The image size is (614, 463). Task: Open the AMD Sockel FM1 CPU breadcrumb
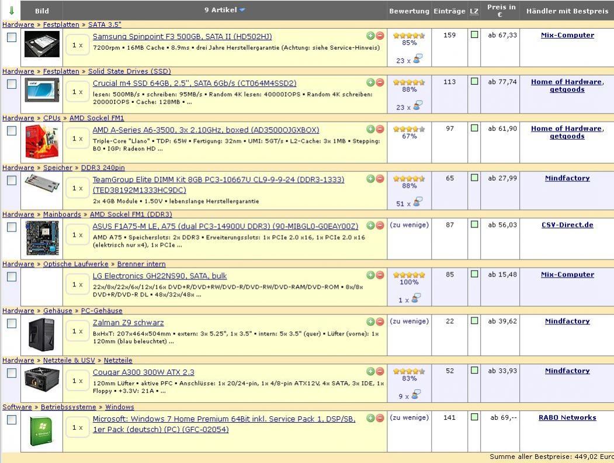pos(96,118)
